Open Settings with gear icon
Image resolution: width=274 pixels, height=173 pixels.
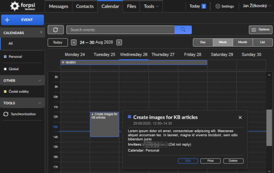(x=224, y=6)
